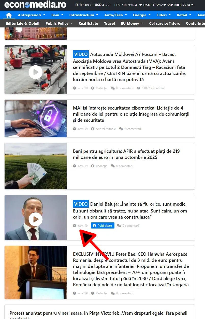Play the Daniel Băluță video thumbnail
205x319 pixels.
click(x=36, y=219)
